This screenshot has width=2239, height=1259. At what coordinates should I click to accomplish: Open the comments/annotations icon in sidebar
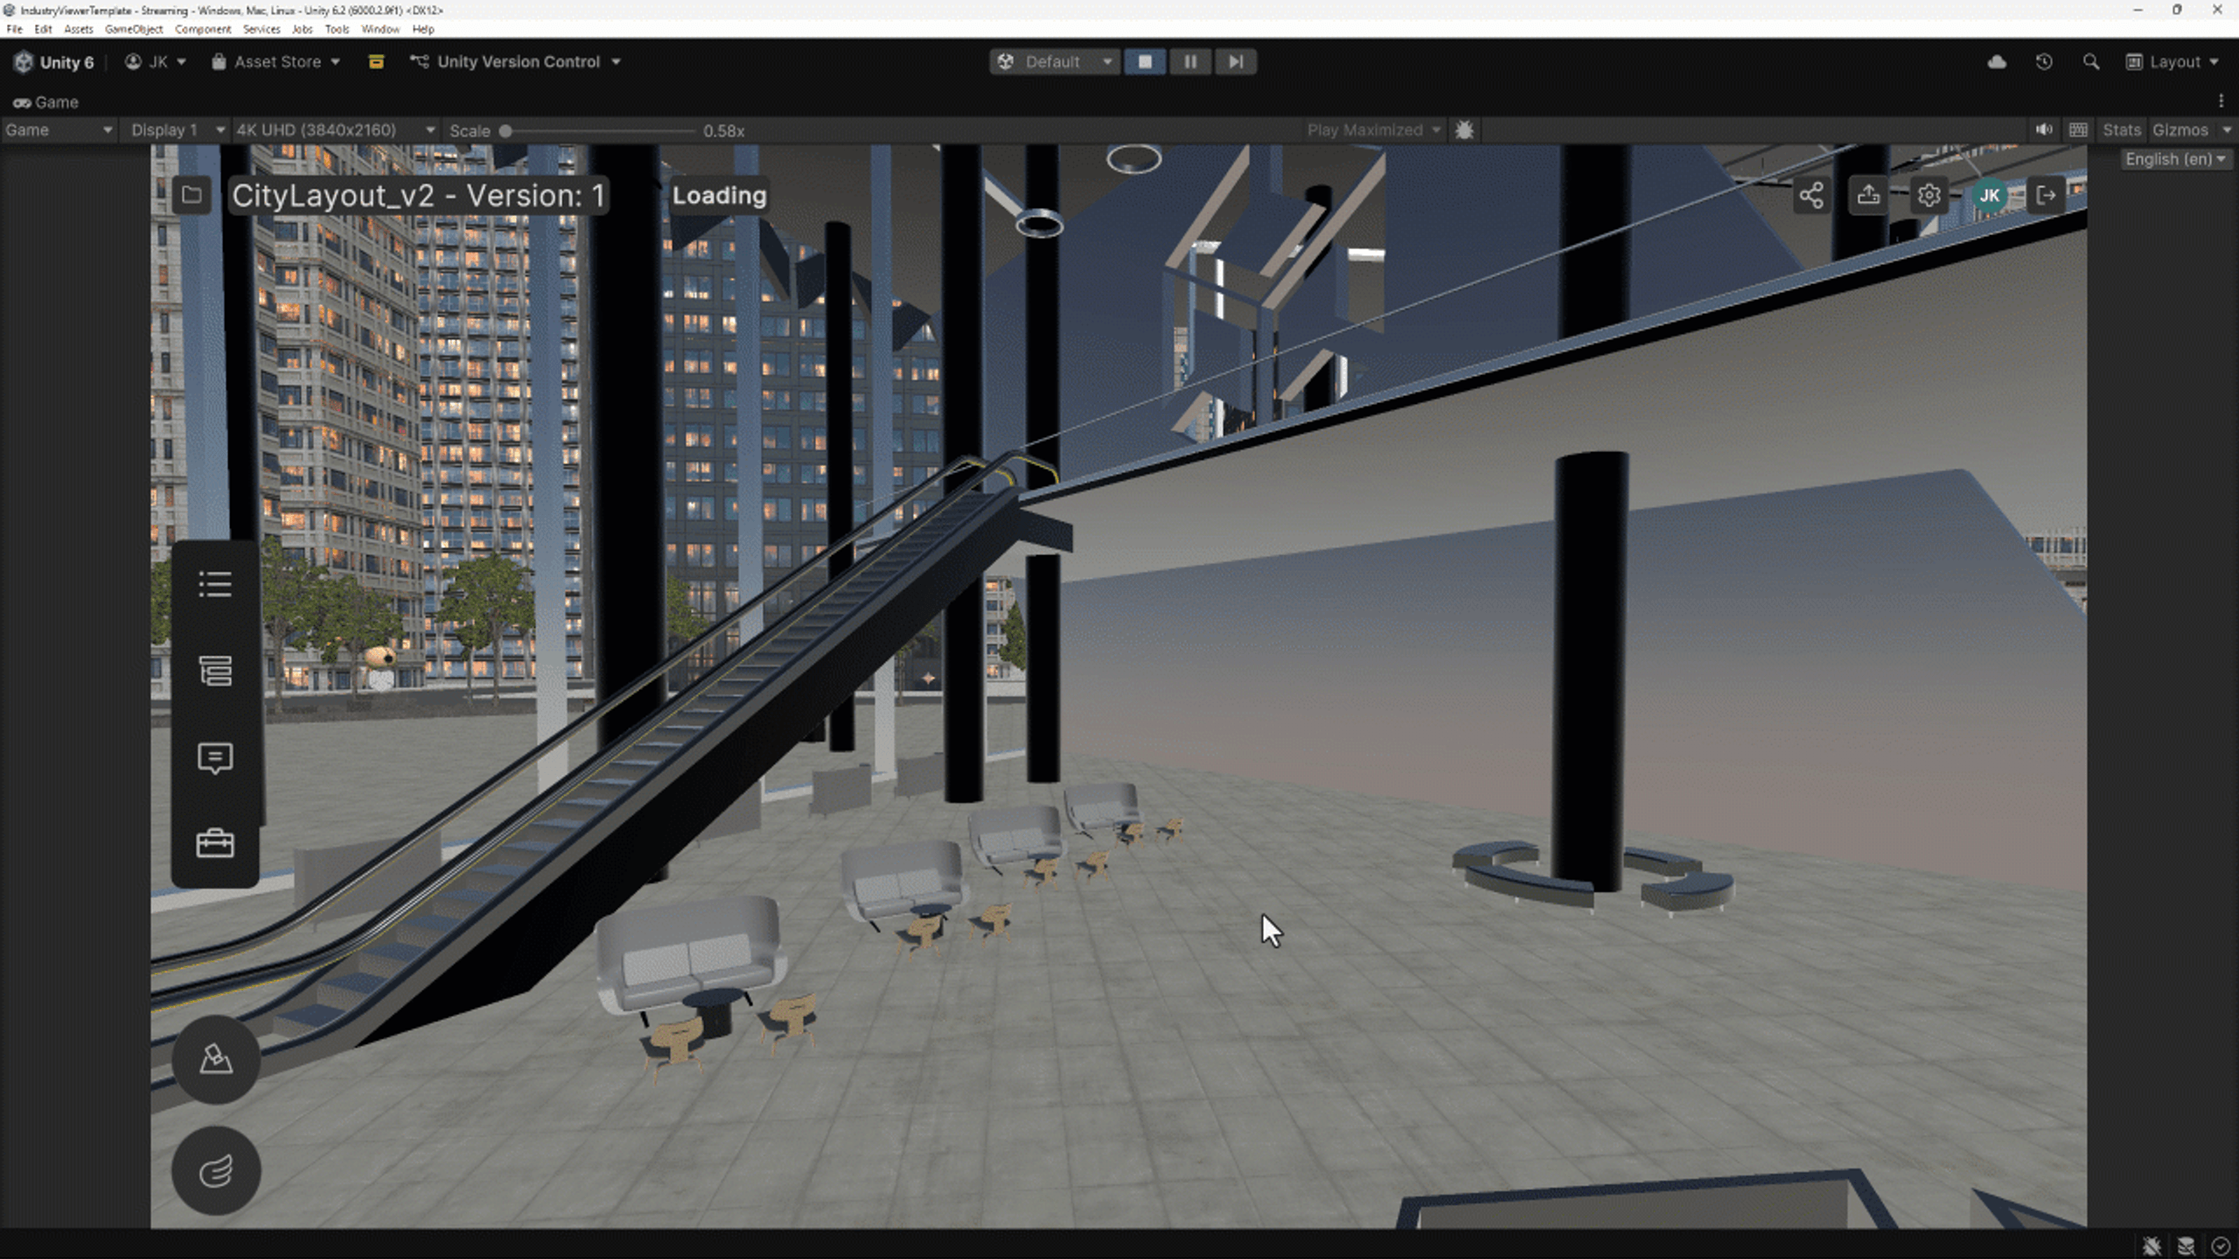point(215,758)
